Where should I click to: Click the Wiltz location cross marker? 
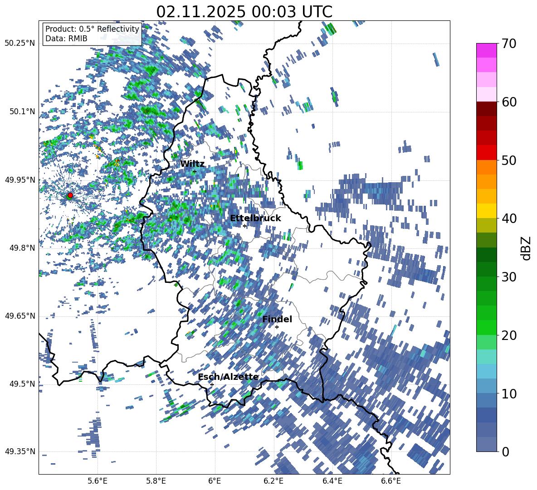point(195,172)
